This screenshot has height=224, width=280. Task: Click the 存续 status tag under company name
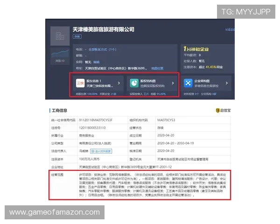tap(77, 36)
